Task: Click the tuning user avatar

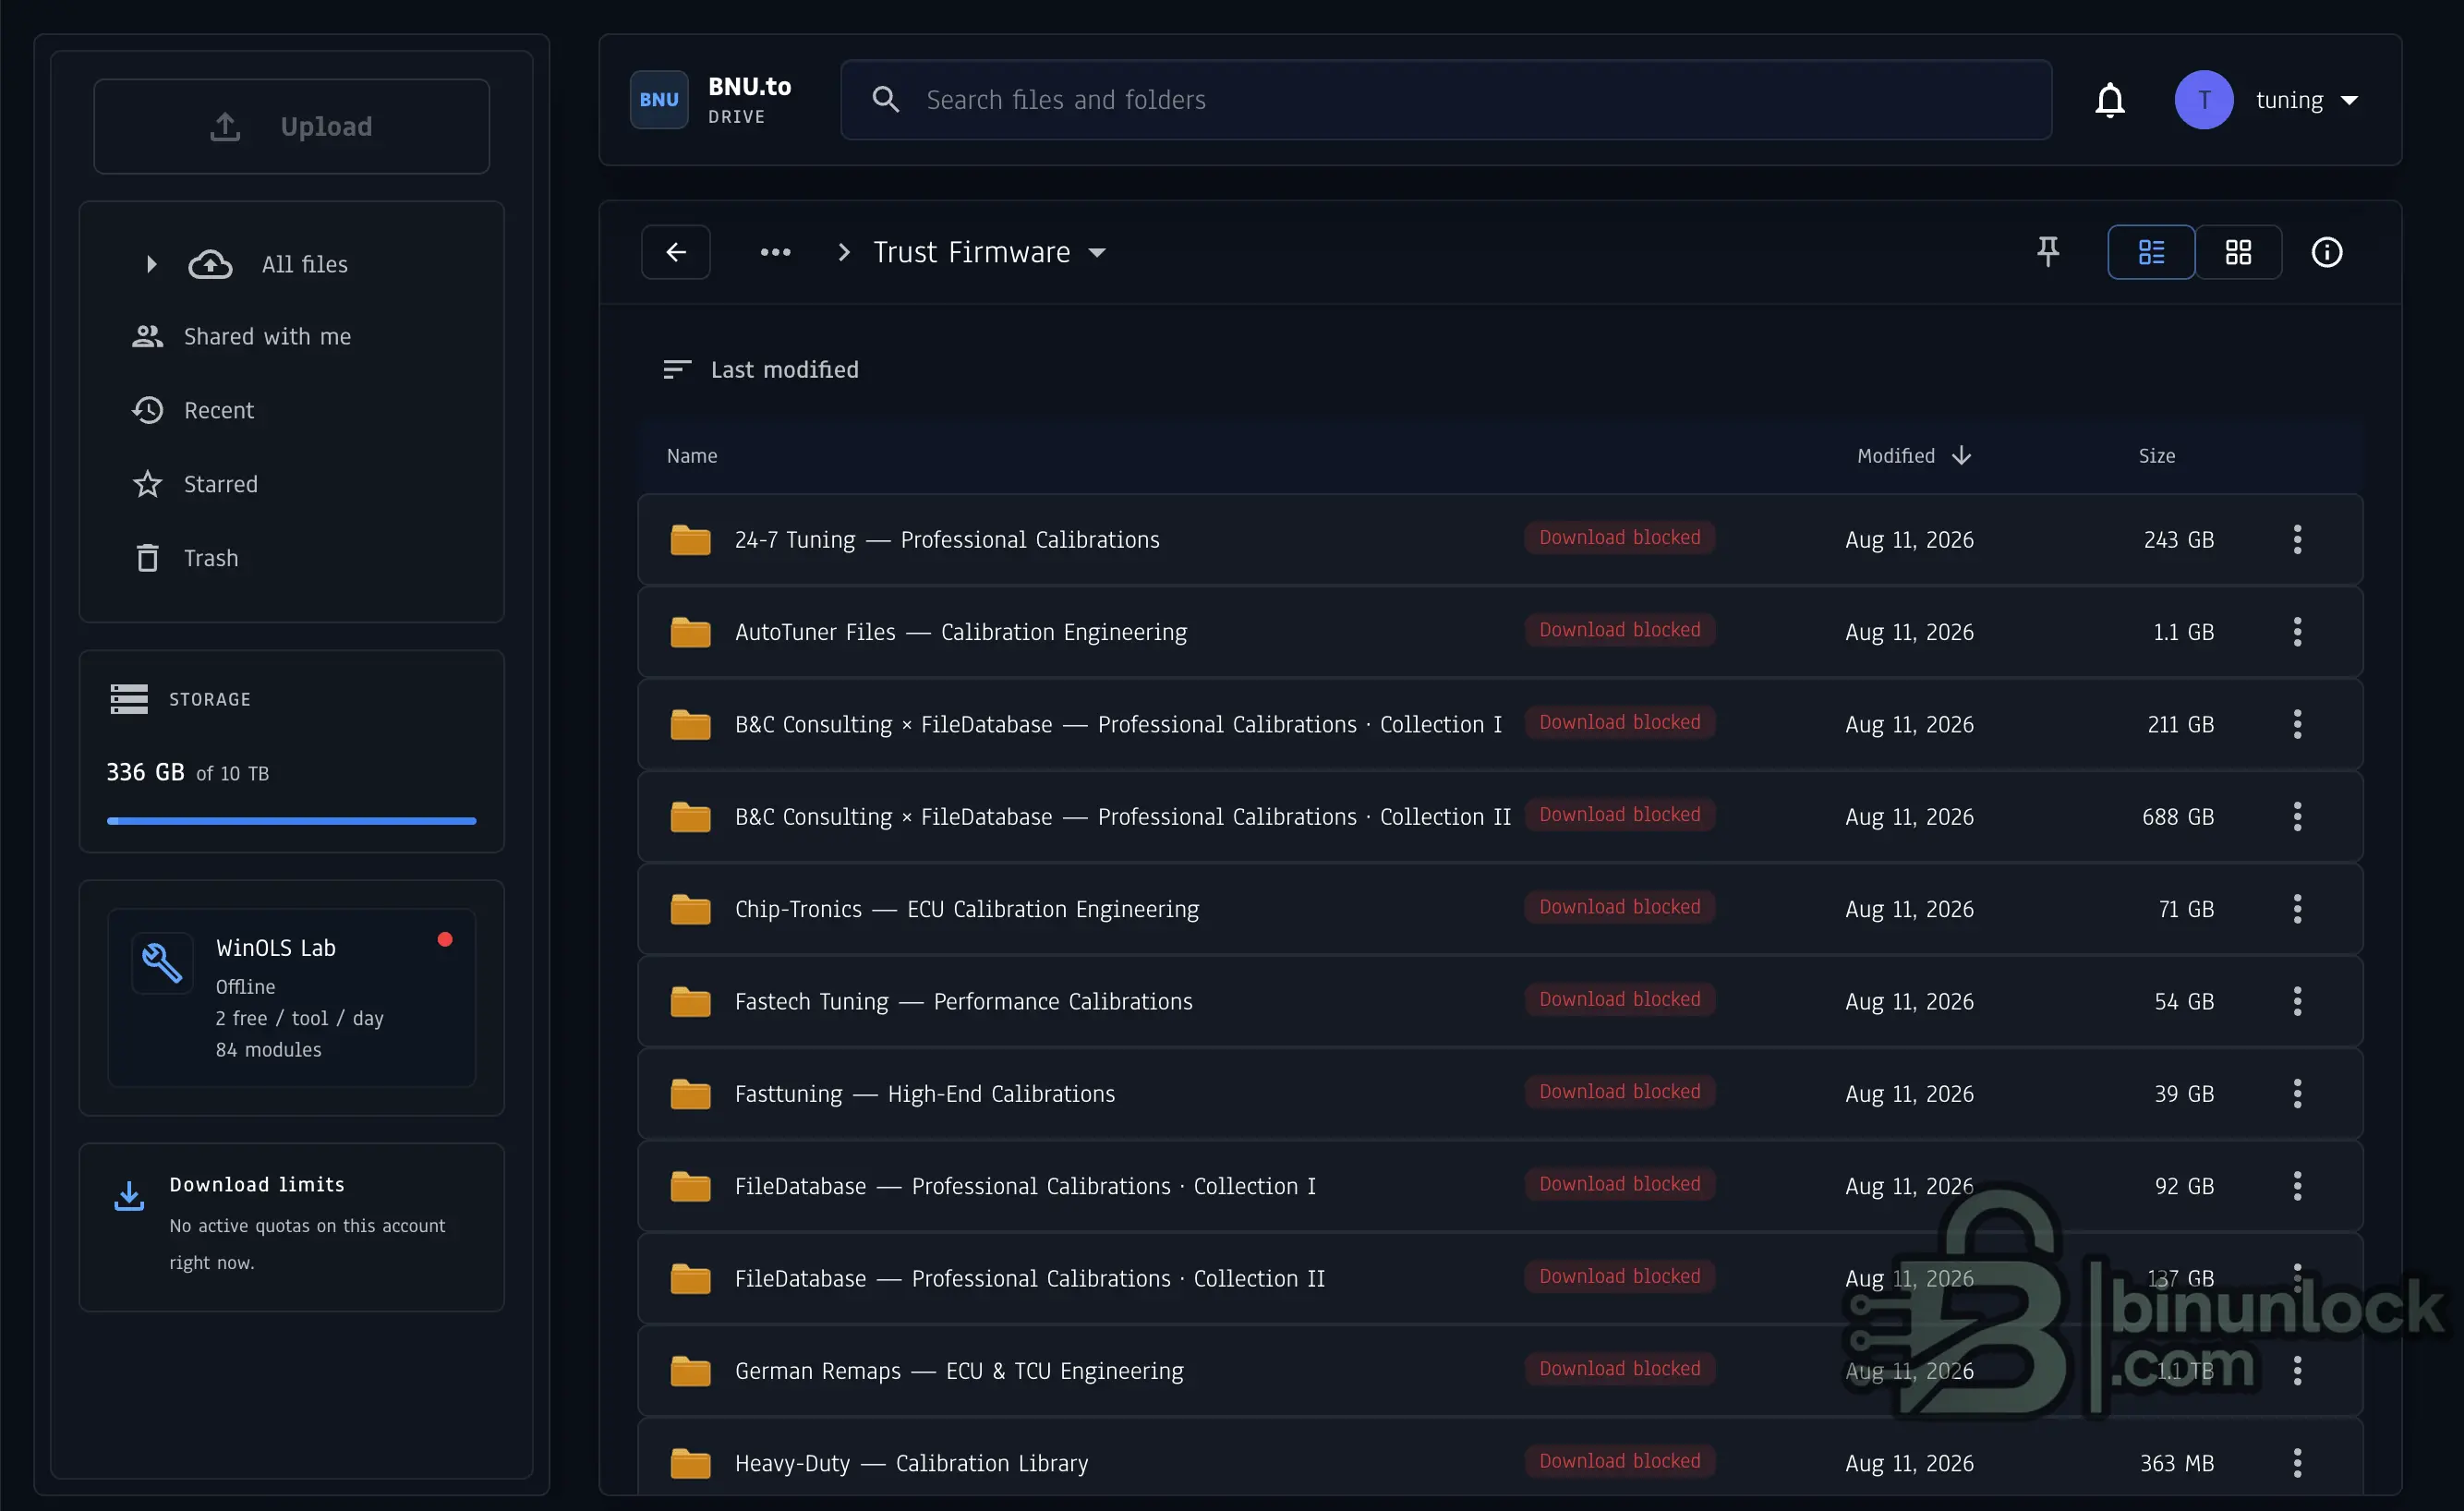Action: [x=2204, y=100]
